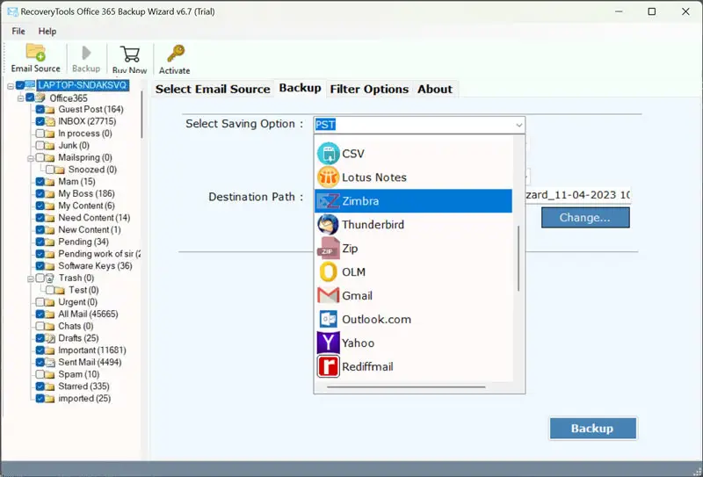Pick the Outlook.com icon
This screenshot has height=477, width=703.
(x=328, y=319)
